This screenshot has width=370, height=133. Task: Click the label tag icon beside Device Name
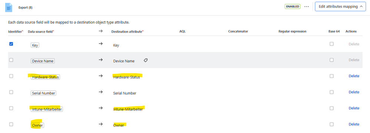click(146, 61)
